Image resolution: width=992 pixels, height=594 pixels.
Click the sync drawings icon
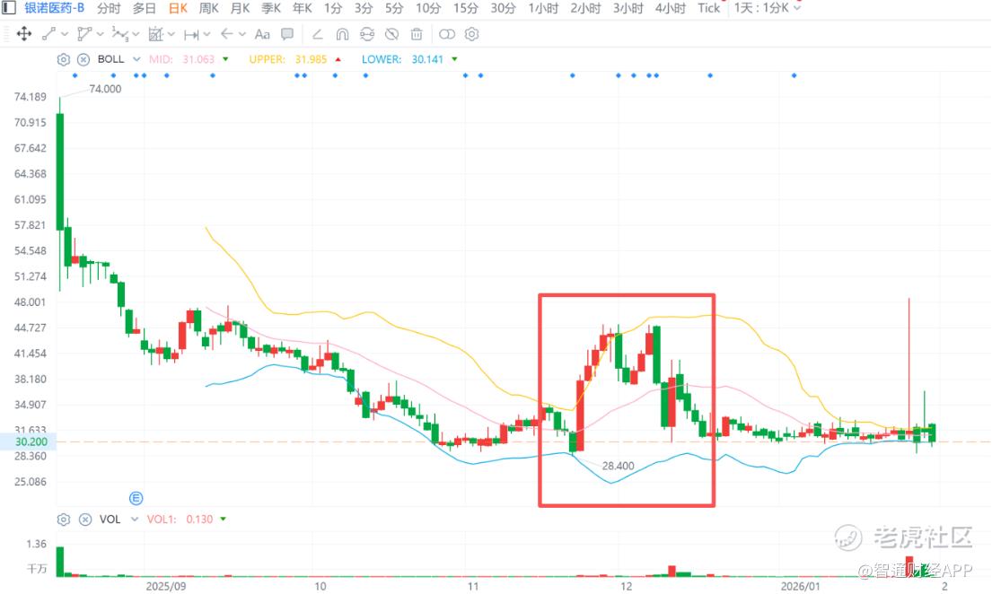pos(367,34)
